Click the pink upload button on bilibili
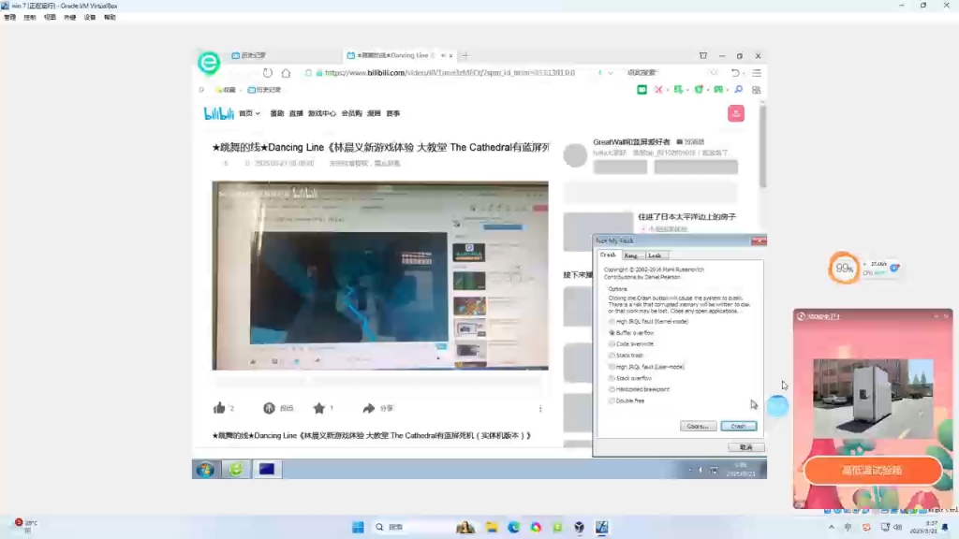Image resolution: width=959 pixels, height=539 pixels. pyautogui.click(x=736, y=113)
